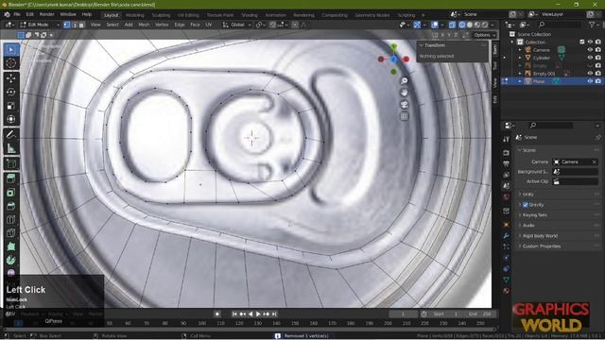Open the Object Data properties tab
The width and height of the screenshot is (605, 340).
click(506, 280)
